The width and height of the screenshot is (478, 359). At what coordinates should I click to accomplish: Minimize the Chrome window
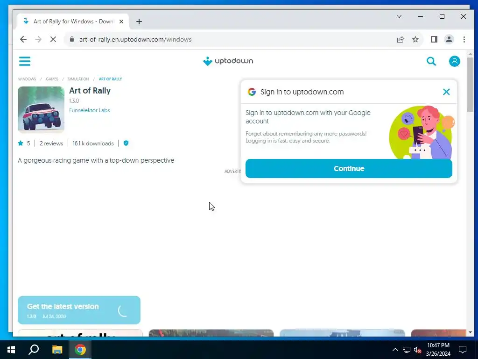click(421, 16)
